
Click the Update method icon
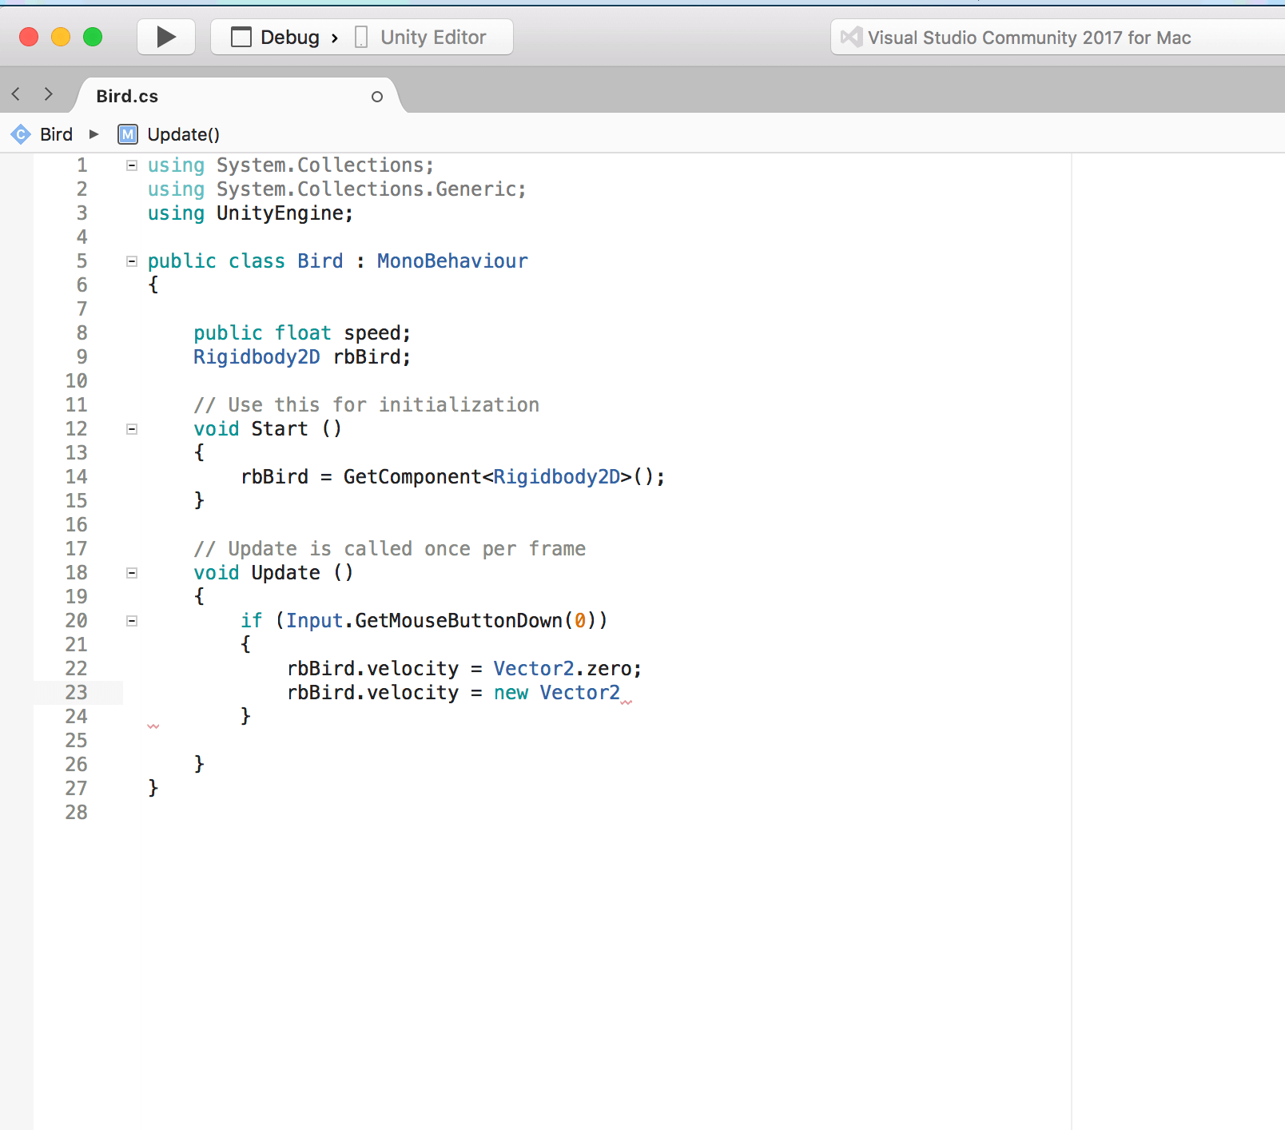(128, 134)
